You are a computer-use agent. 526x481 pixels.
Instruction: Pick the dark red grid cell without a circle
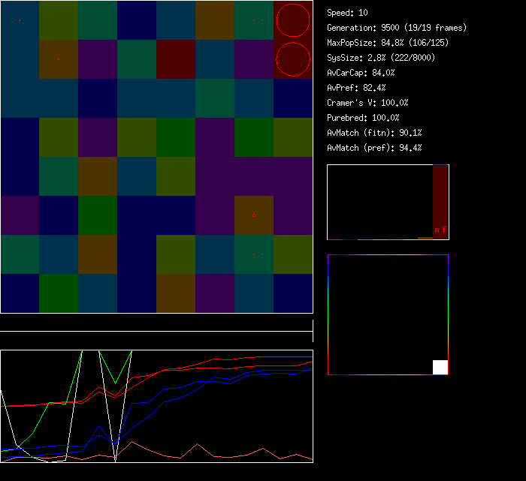pyautogui.click(x=176, y=59)
